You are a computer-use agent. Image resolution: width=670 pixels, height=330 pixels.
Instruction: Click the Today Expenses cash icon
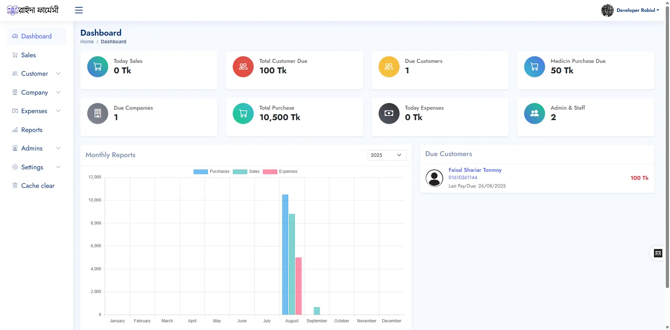coord(389,113)
